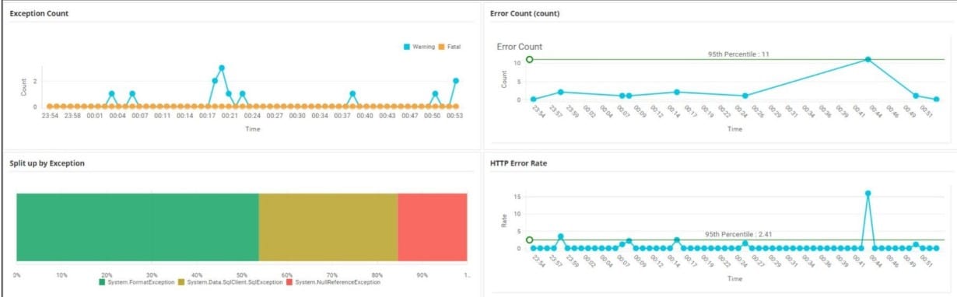Toggle System.NullReferenceException legend item

tap(334, 281)
